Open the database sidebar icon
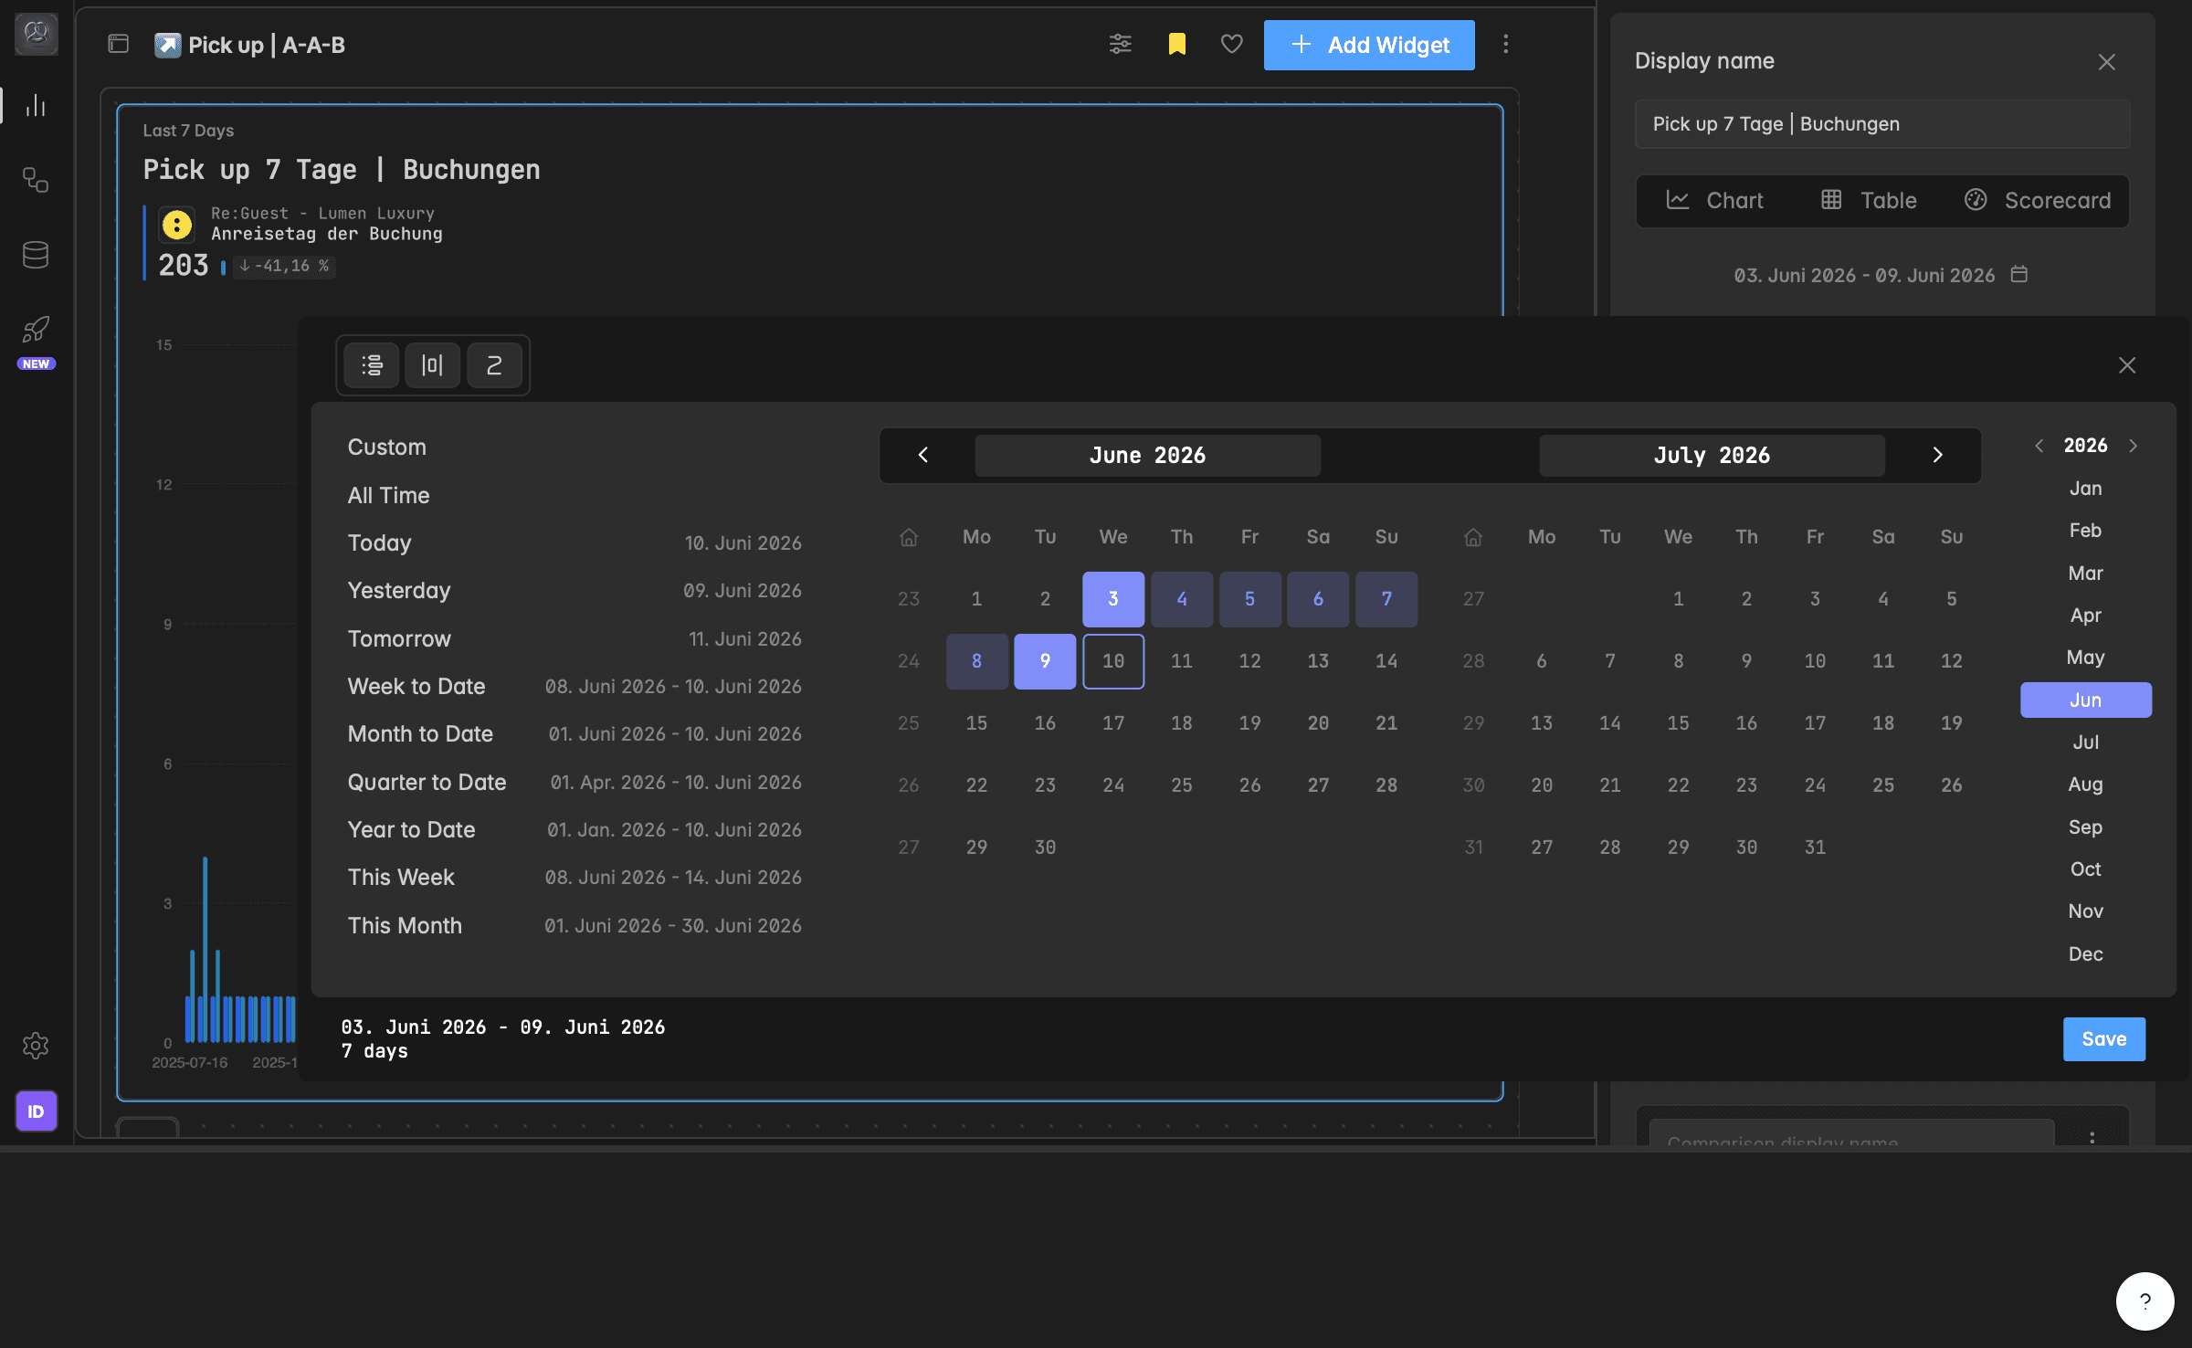Viewport: 2192px width, 1348px height. point(36,255)
